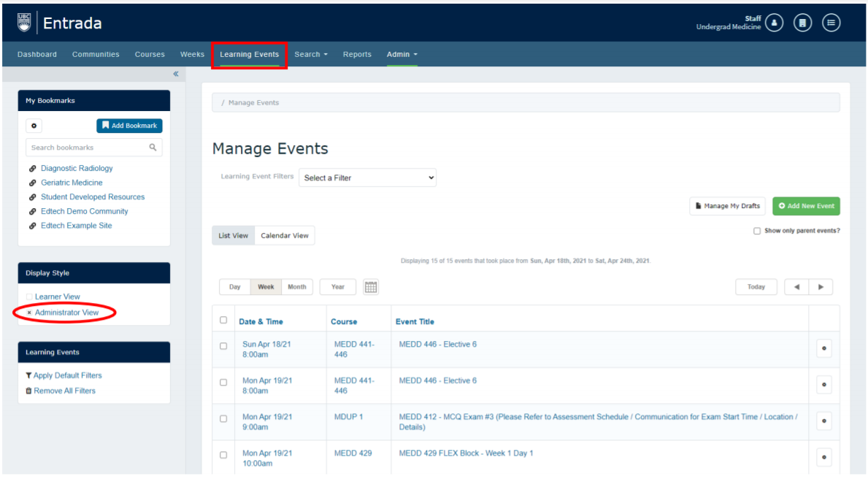The height and width of the screenshot is (479, 868).
Task: Tick the checkbox for the MEDD 429 row
Action: [x=223, y=454]
